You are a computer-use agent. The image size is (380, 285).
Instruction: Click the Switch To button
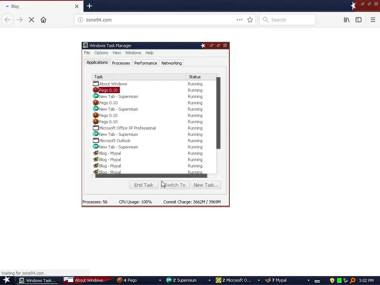tap(175, 185)
